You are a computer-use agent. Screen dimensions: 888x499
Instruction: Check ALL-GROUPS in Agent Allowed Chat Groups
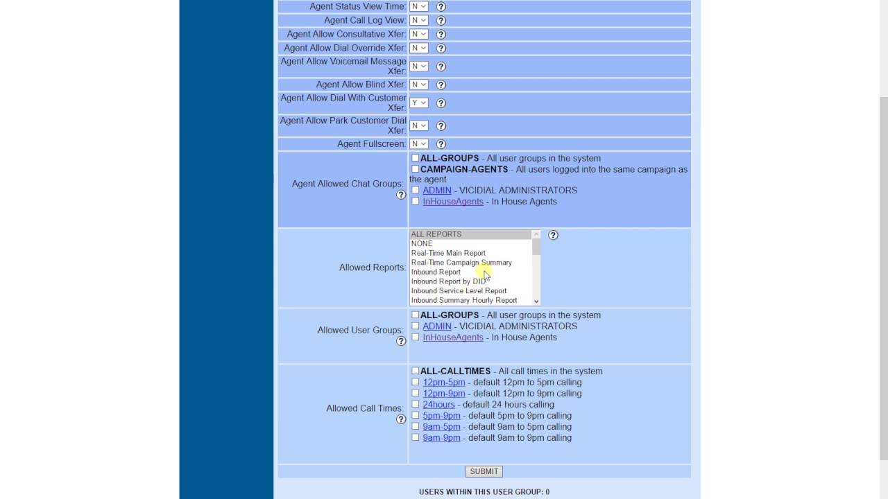click(416, 158)
